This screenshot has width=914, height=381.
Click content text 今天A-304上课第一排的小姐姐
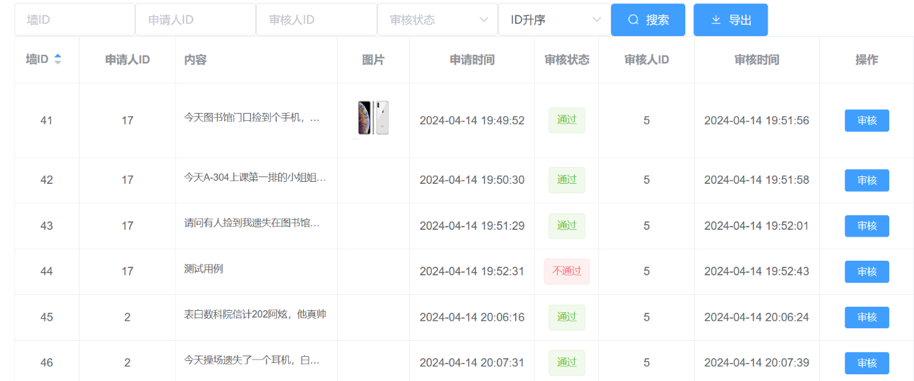[255, 177]
